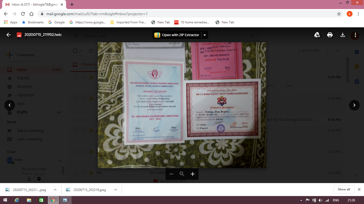This screenshot has width=364, height=204.
Task: Close the downloads bar
Action: (x=359, y=189)
